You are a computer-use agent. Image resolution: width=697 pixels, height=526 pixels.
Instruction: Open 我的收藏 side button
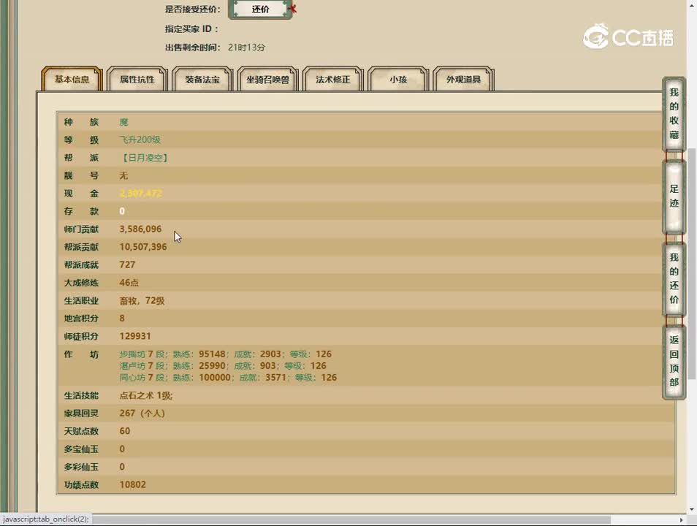click(x=674, y=114)
